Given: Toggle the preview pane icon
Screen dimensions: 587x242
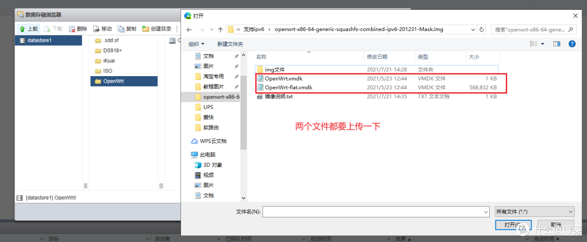Looking at the screenshot, I should click(x=557, y=44).
